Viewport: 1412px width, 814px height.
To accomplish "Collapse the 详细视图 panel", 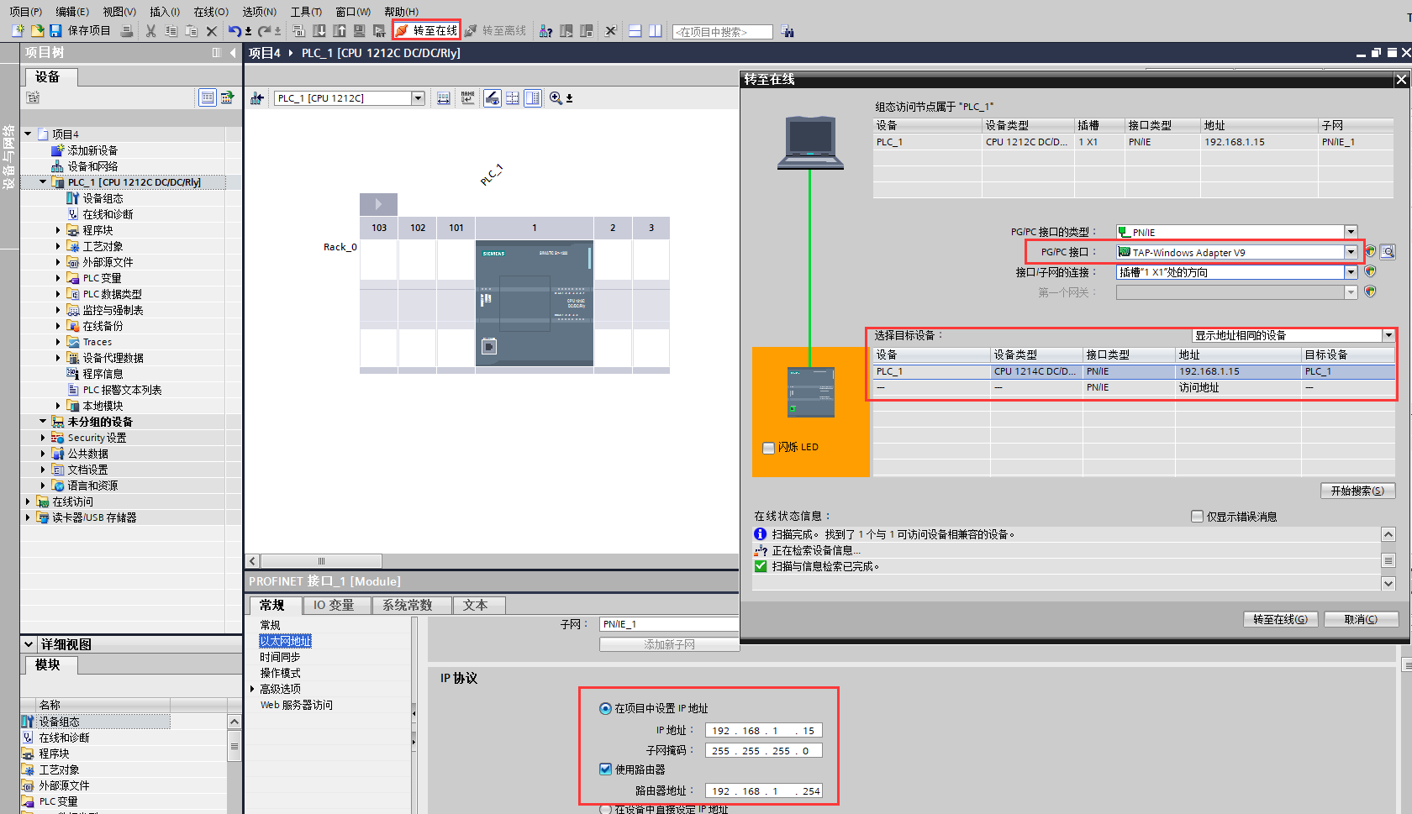I will [x=29, y=644].
